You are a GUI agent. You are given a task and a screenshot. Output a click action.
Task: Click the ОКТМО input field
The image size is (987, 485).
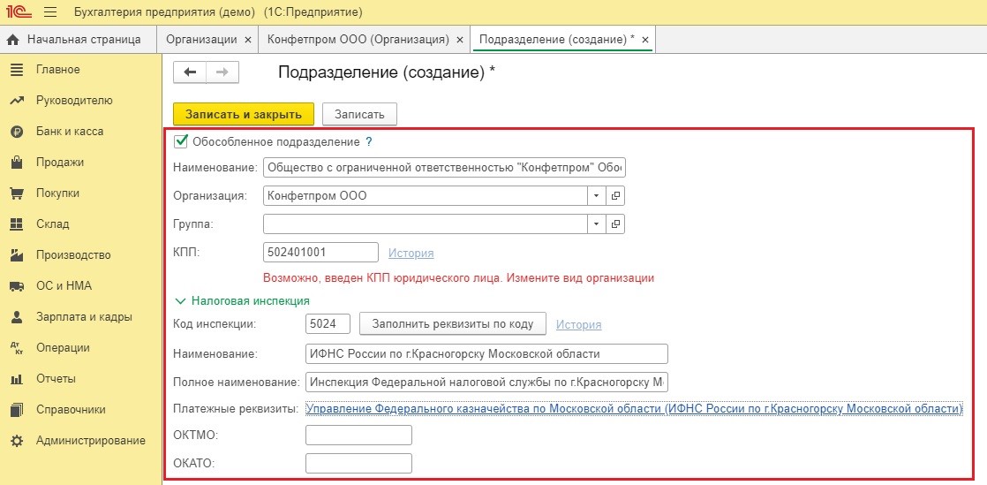pos(358,435)
